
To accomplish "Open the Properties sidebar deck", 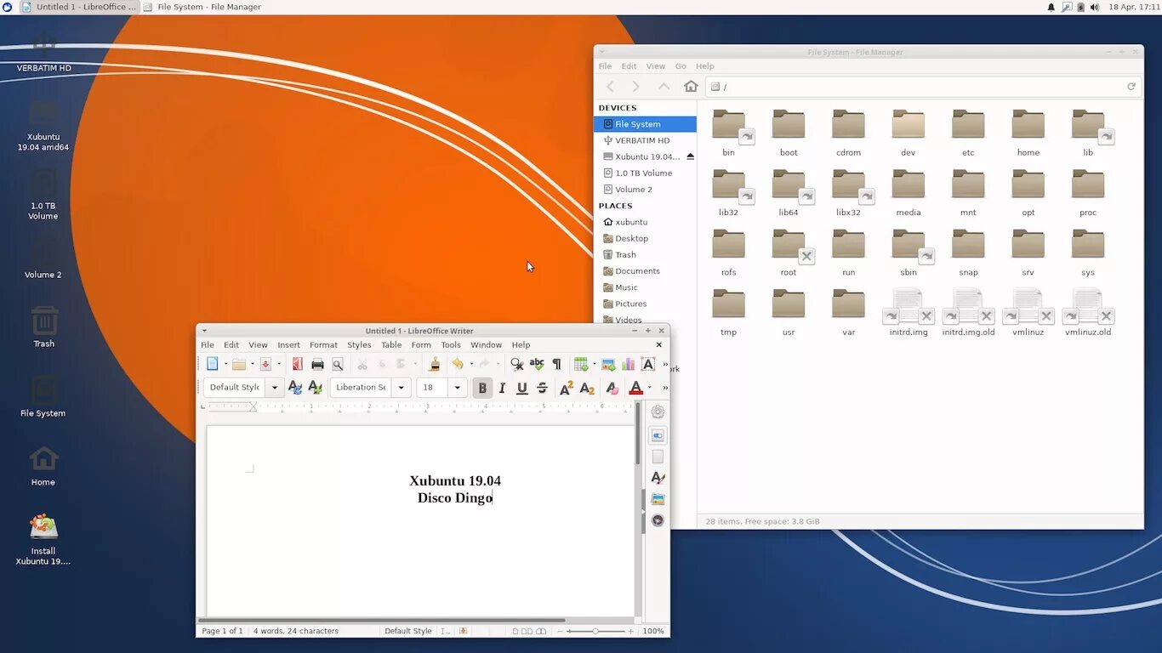I will (x=658, y=435).
